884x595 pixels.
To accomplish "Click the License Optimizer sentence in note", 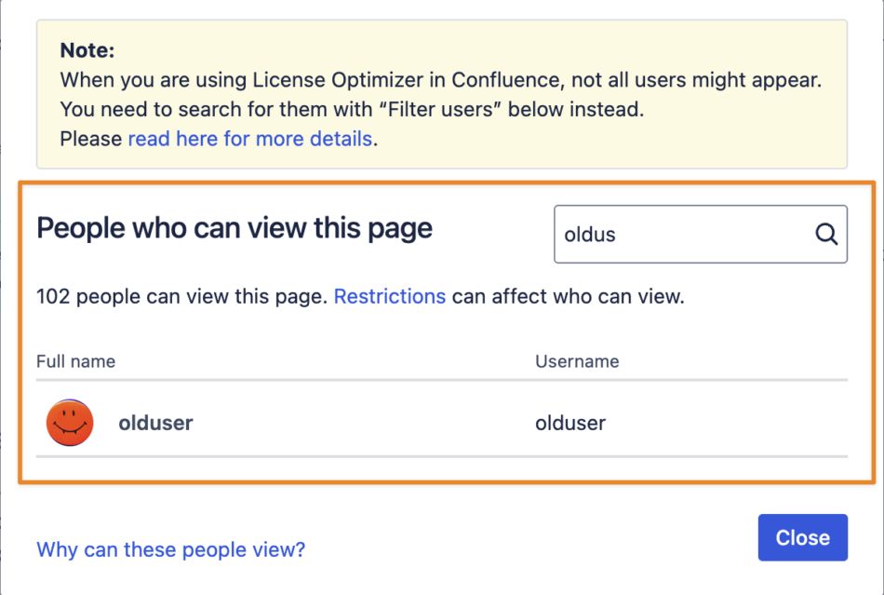I will click(441, 80).
